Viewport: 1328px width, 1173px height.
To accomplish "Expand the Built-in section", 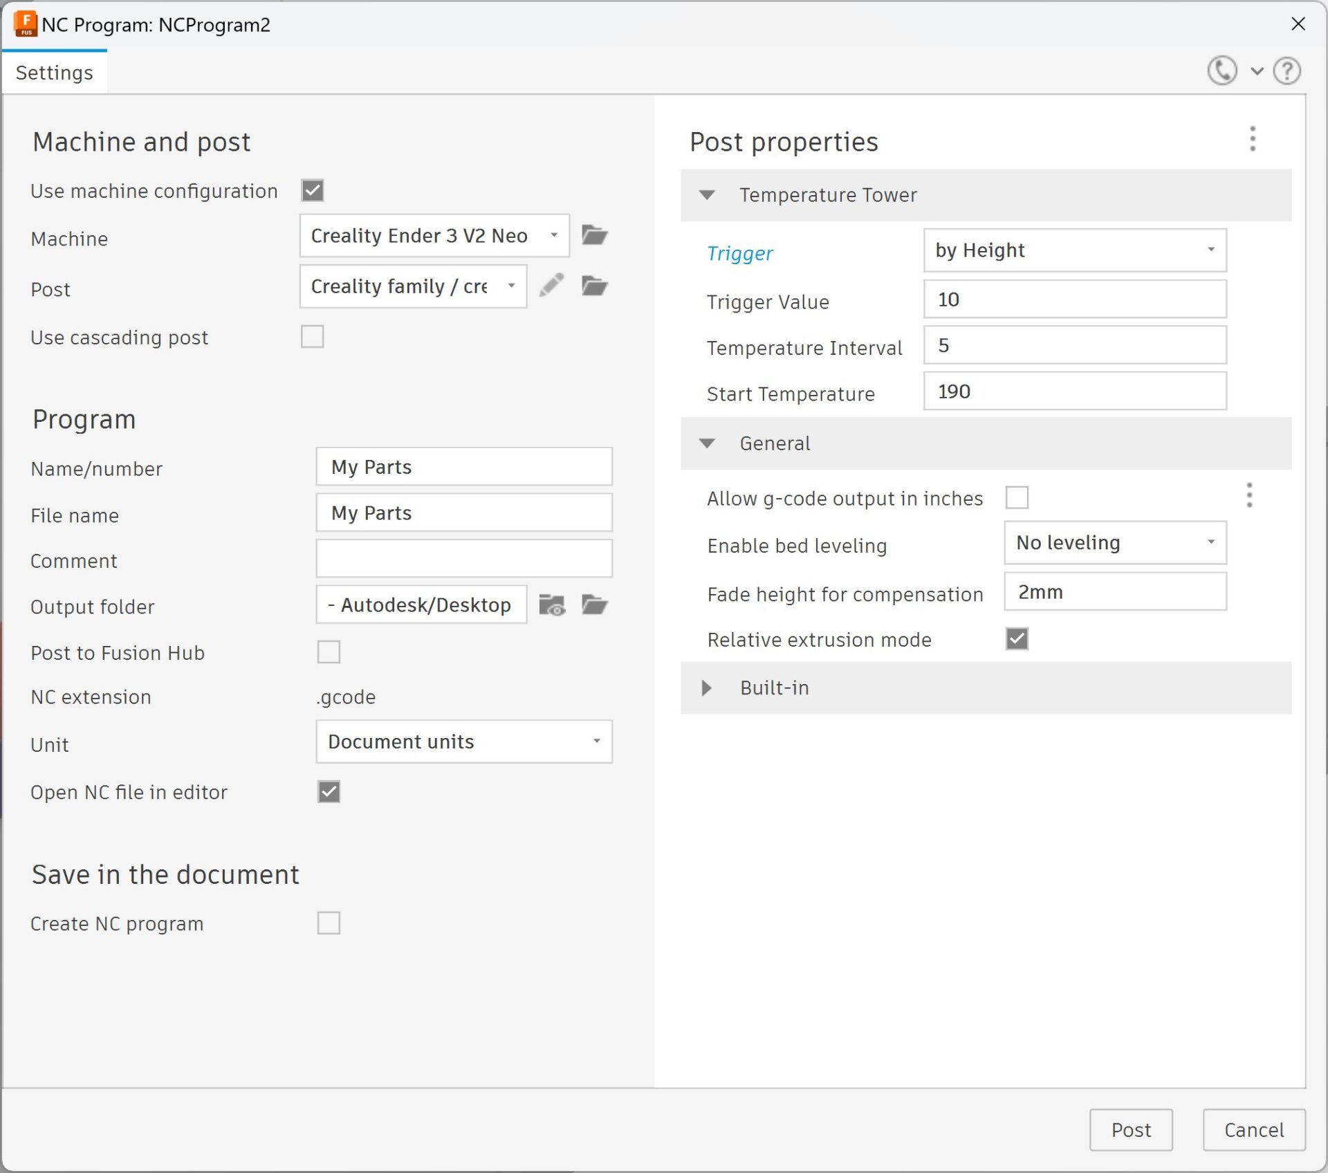I will (707, 687).
